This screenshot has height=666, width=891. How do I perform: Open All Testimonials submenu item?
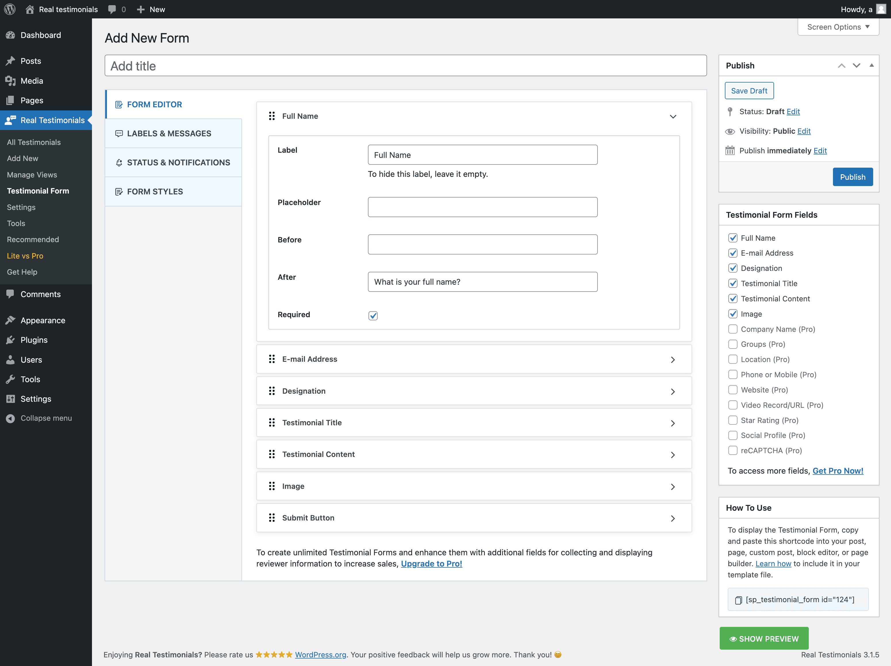(x=34, y=142)
